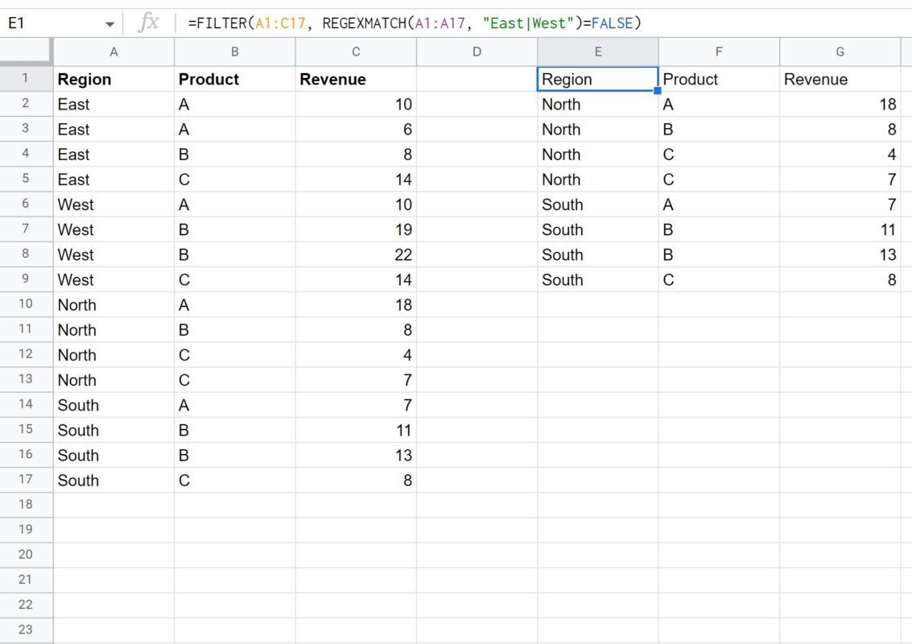Screen dimensions: 912x644
Task: Select cell G1 containing Revenue
Action: point(840,79)
